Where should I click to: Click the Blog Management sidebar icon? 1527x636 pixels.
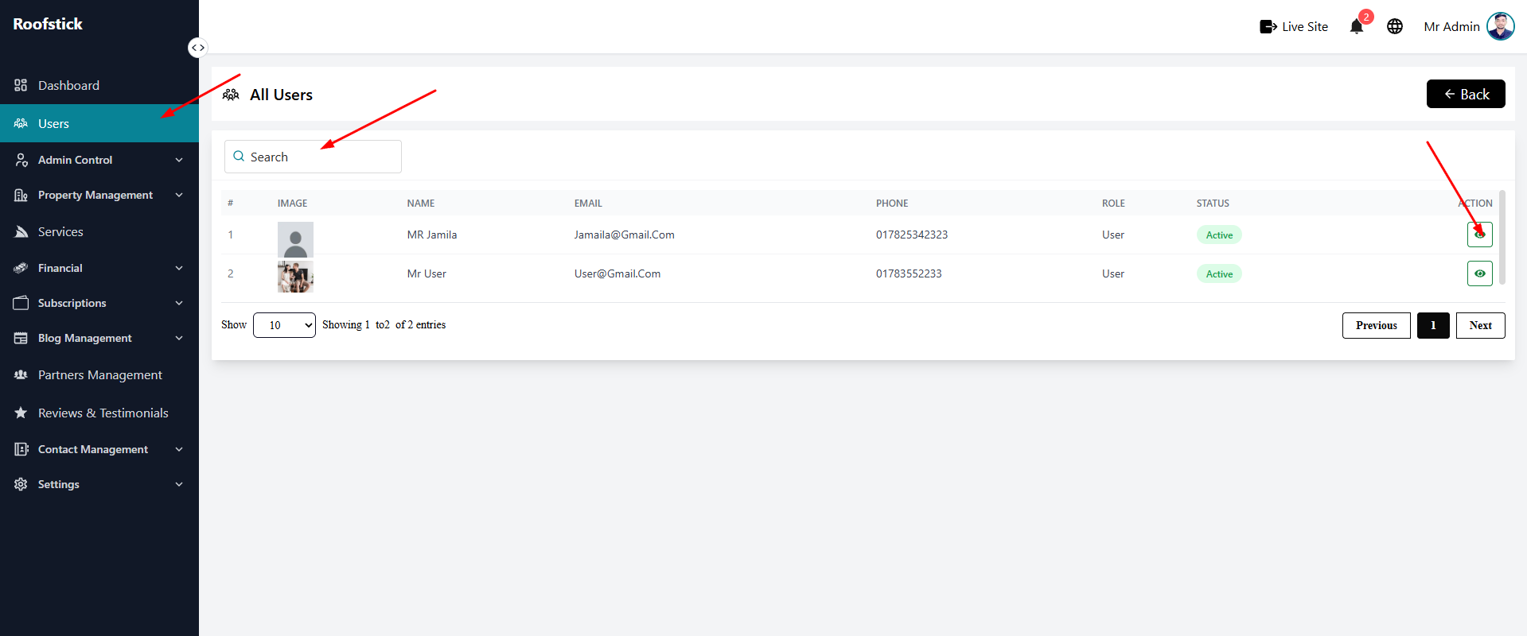[21, 338]
